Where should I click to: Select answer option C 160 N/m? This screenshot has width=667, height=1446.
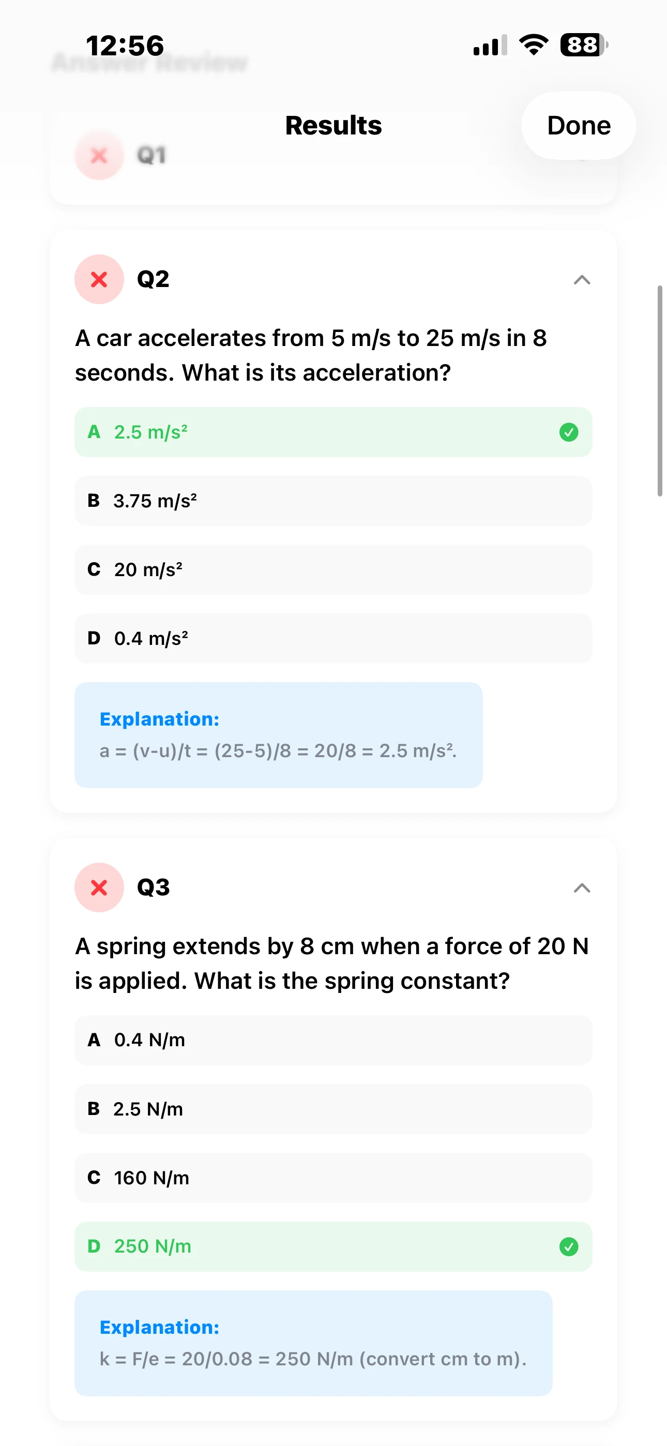click(333, 1178)
